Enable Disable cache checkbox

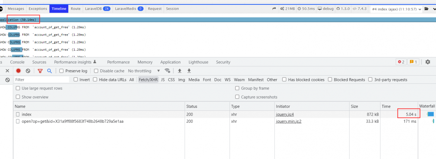pyautogui.click(x=96, y=71)
